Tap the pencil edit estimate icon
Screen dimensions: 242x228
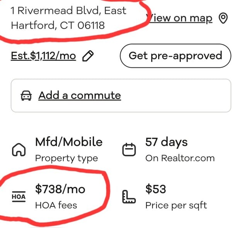[x=88, y=57]
